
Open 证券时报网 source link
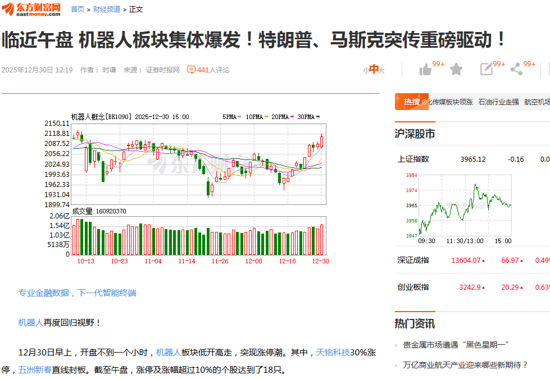pyautogui.click(x=163, y=70)
